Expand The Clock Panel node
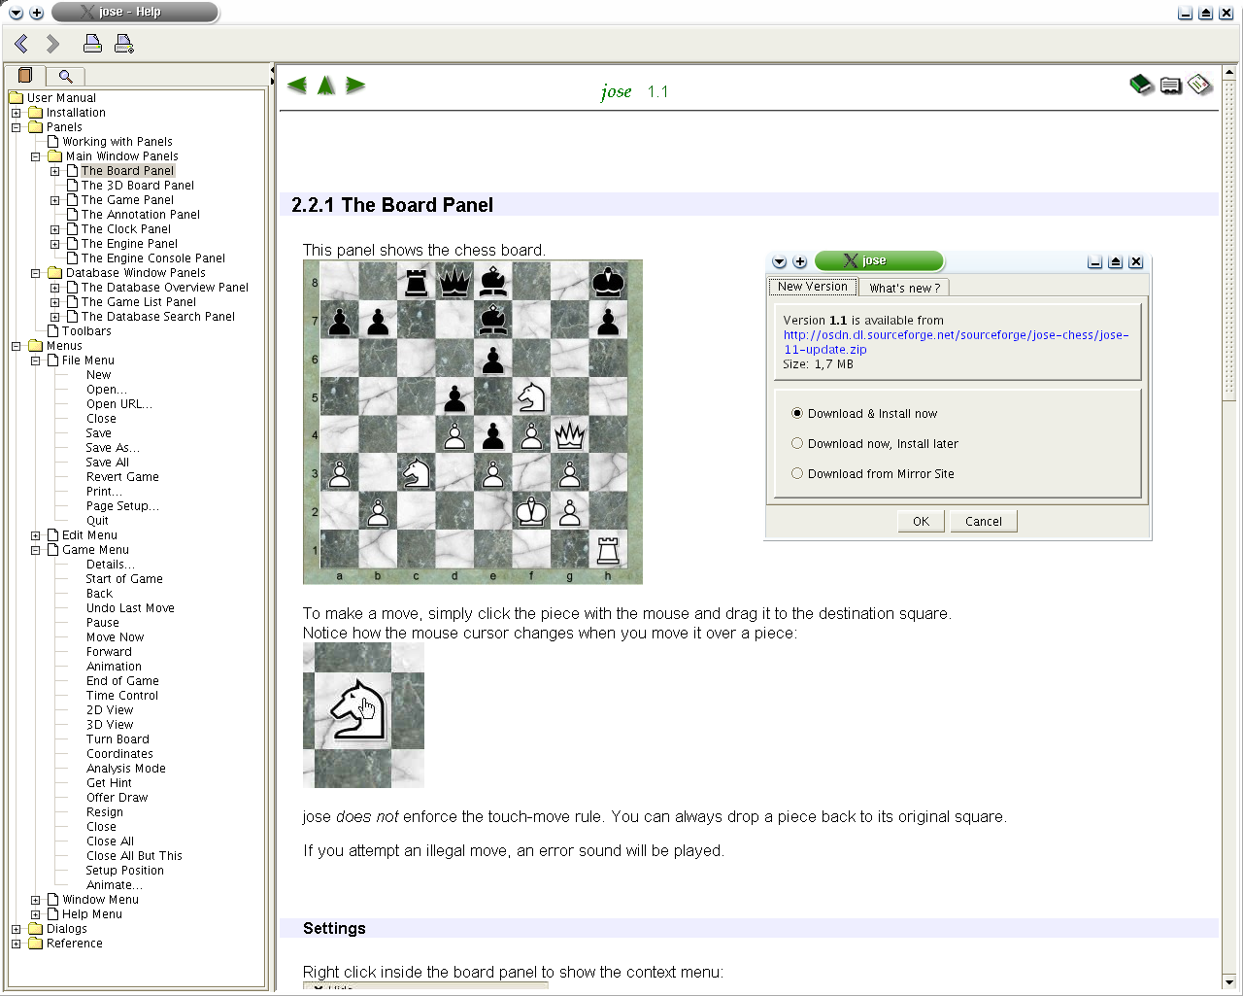Viewport: 1243px width, 996px height. pos(55,229)
